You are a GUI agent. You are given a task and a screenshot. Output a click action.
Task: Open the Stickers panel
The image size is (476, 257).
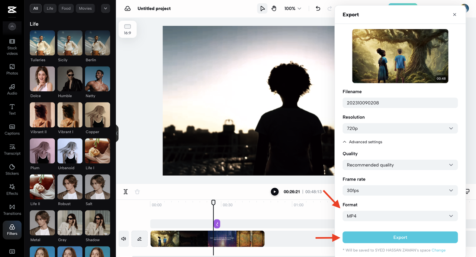tap(12, 169)
